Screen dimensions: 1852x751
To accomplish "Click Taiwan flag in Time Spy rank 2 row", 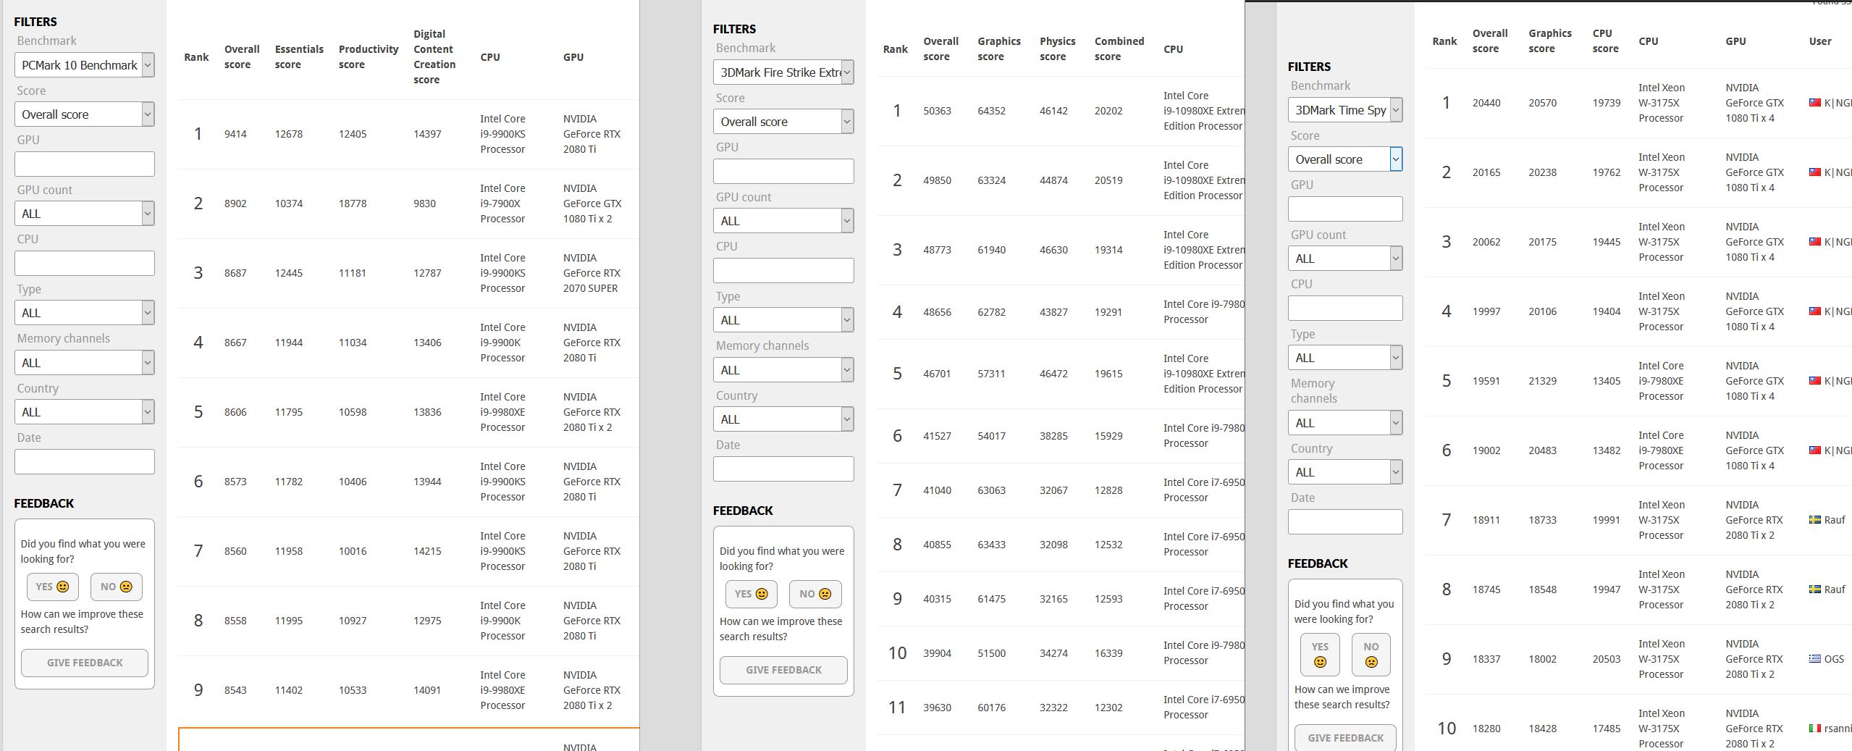I will 1815,172.
